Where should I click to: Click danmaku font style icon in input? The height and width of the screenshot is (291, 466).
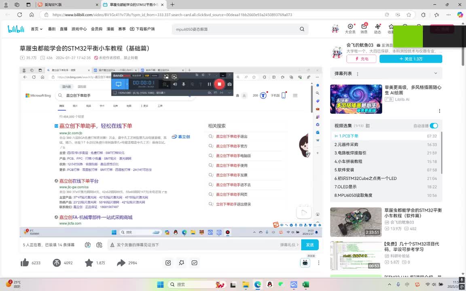pos(112,245)
